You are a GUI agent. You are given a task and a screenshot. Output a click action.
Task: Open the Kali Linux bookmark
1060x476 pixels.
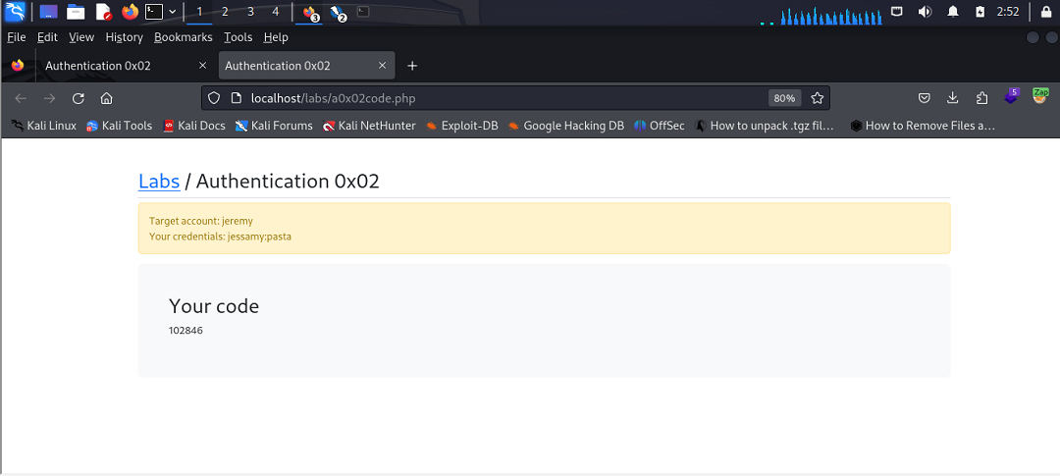coord(44,125)
